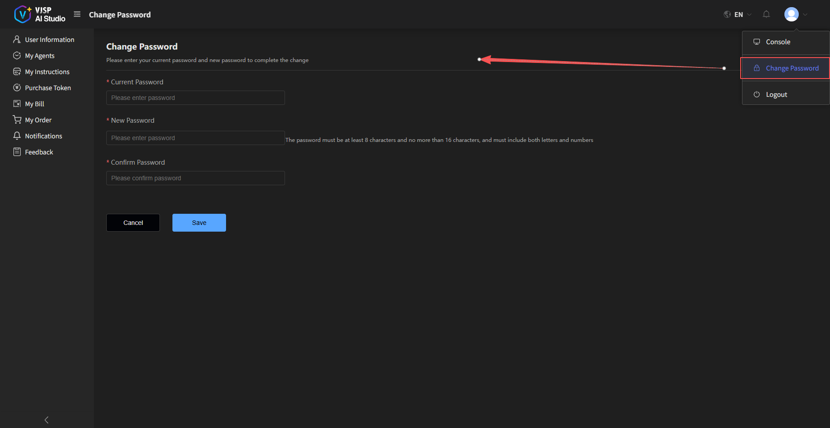Click the Current Password input field
The width and height of the screenshot is (830, 428).
195,98
